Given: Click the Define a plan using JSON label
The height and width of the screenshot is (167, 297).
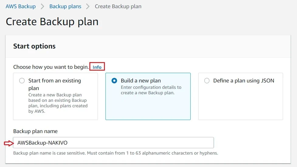Looking at the screenshot, I should pos(243,81).
